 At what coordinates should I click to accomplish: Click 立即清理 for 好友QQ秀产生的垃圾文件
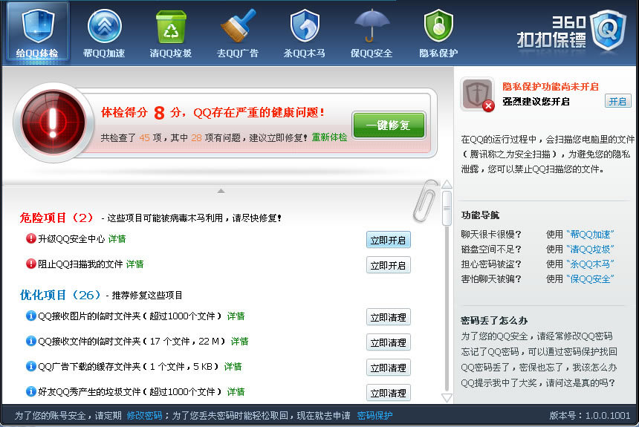point(388,393)
